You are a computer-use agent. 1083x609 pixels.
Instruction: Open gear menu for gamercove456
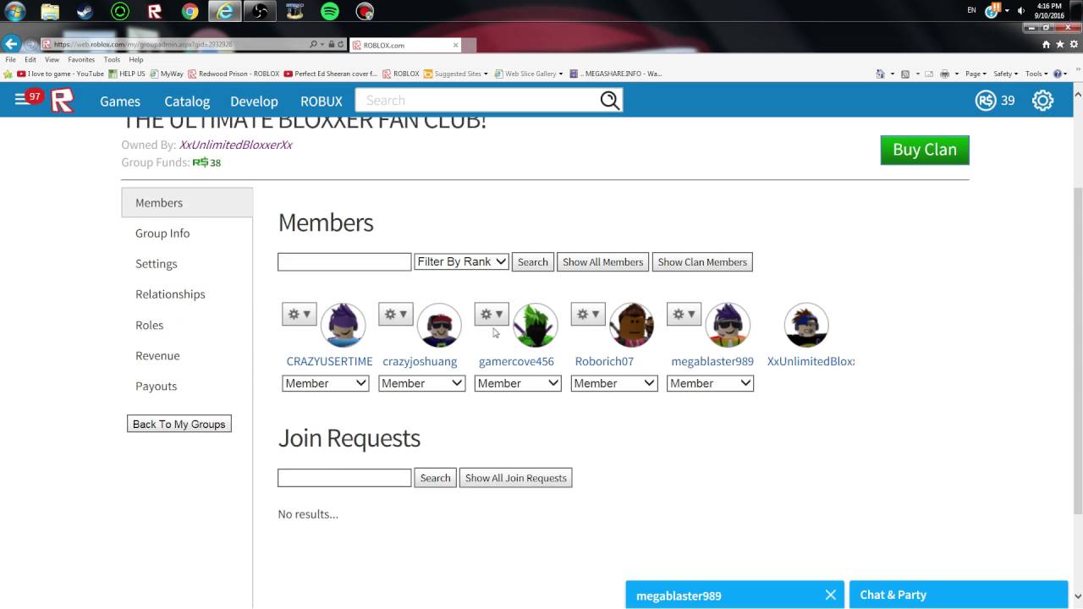tap(492, 314)
